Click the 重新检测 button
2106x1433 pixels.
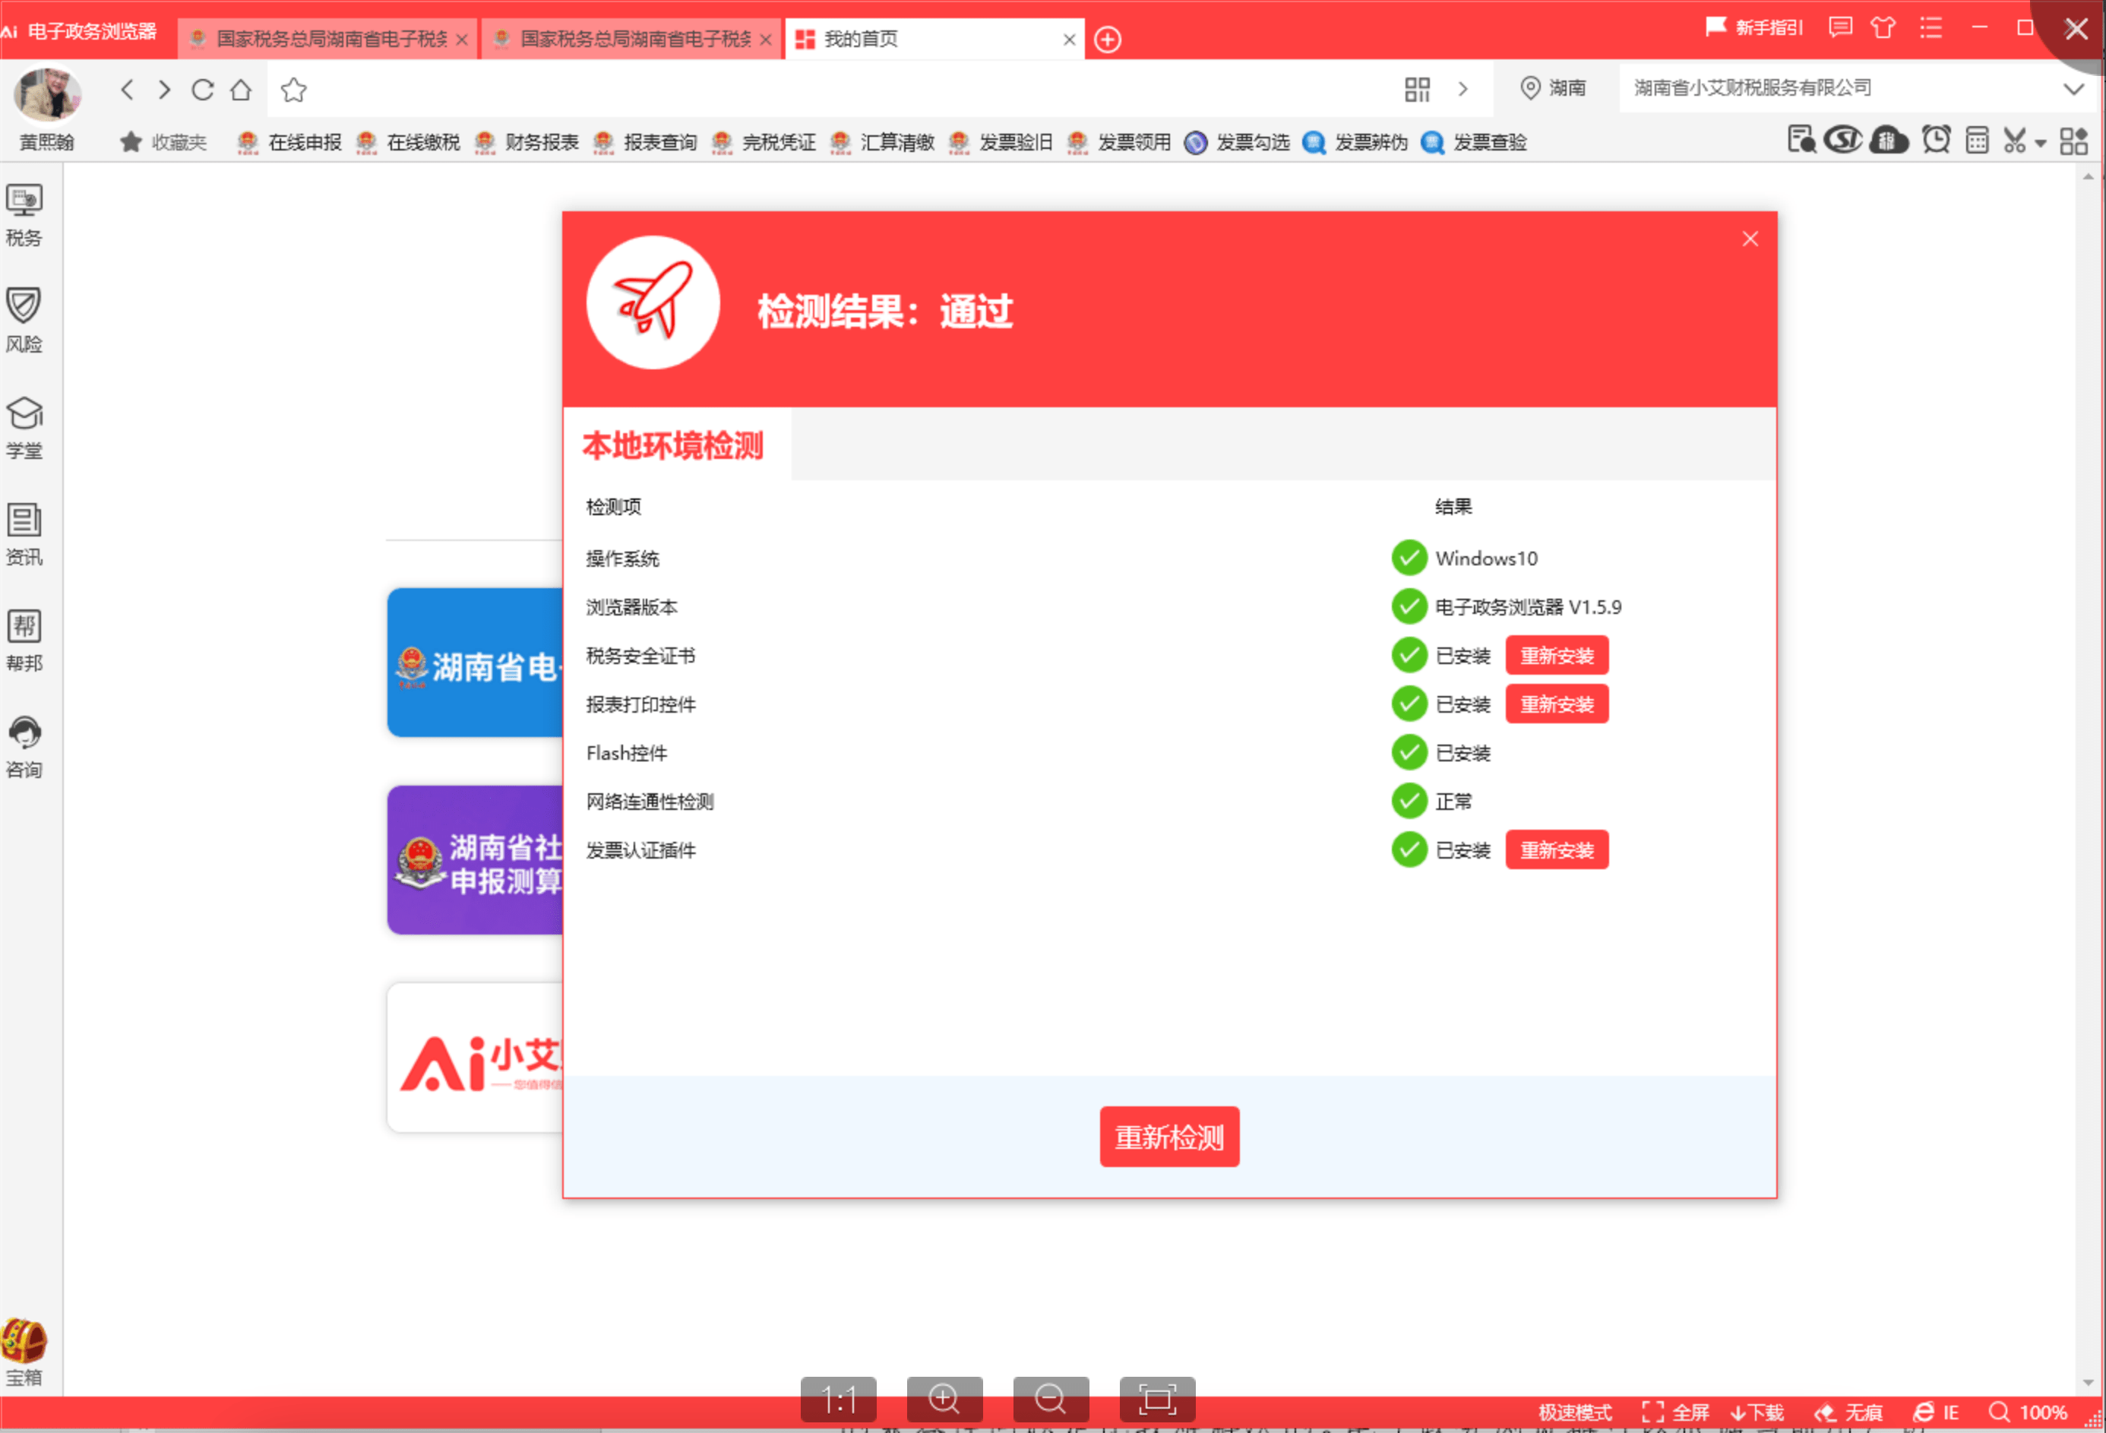(1169, 1137)
